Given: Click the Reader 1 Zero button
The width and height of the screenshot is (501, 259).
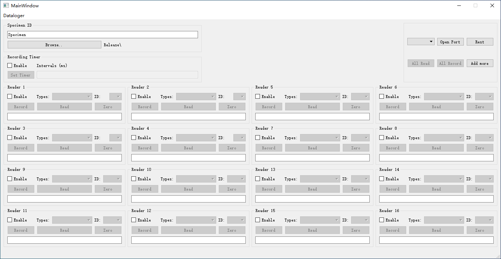Looking at the screenshot, I should point(108,107).
